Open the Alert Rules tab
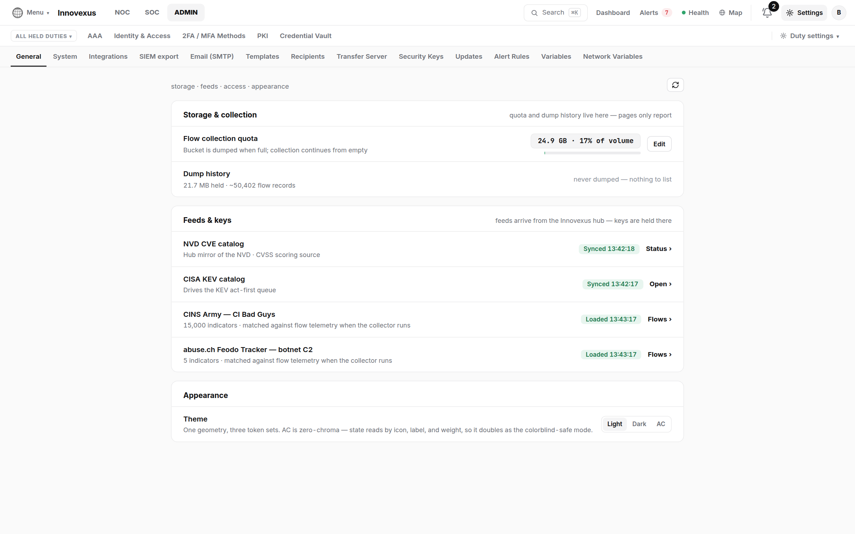This screenshot has width=855, height=534. pos(512,57)
